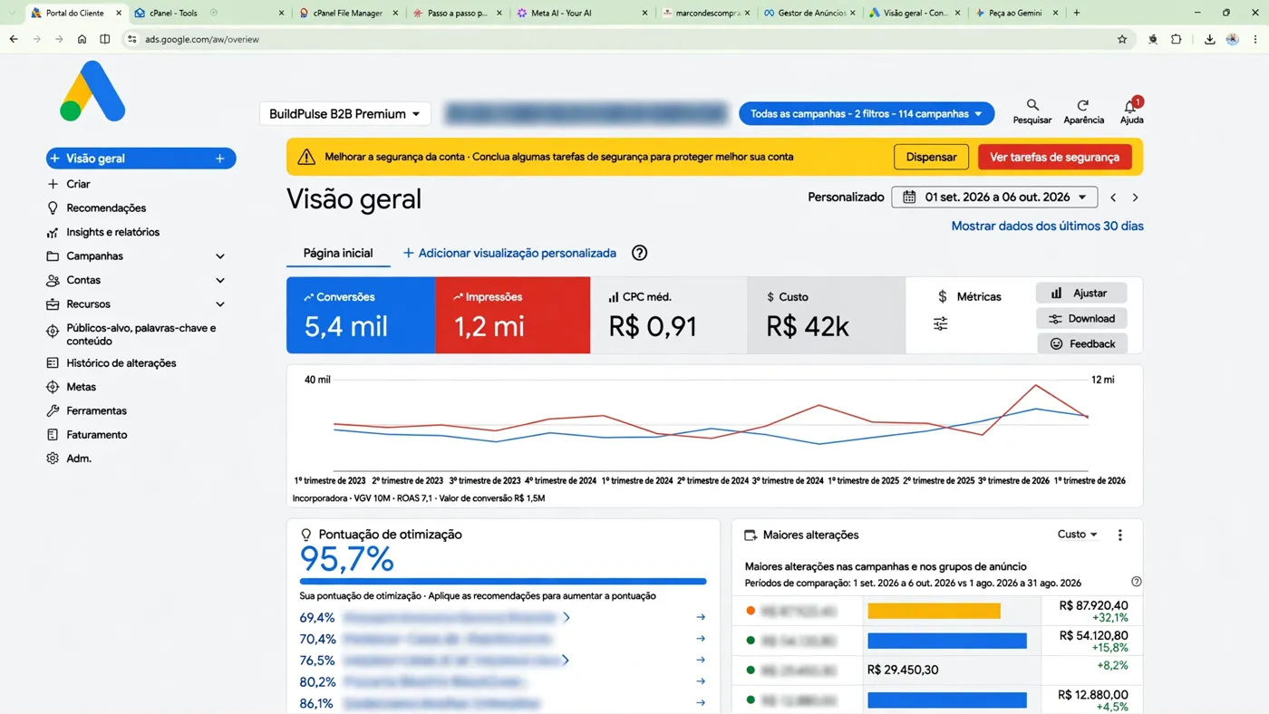This screenshot has height=714, width=1269.
Task: Close the cPanel - Tools browser tab
Action: pos(281,13)
